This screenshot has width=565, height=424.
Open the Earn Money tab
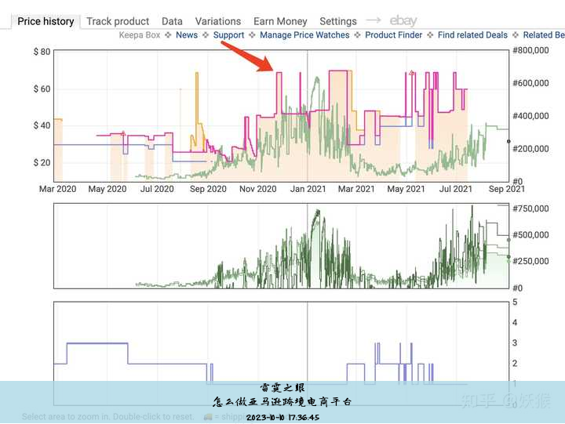pyautogui.click(x=280, y=22)
